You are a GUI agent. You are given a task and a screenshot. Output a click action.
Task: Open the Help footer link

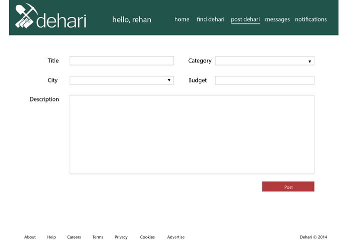(51, 237)
